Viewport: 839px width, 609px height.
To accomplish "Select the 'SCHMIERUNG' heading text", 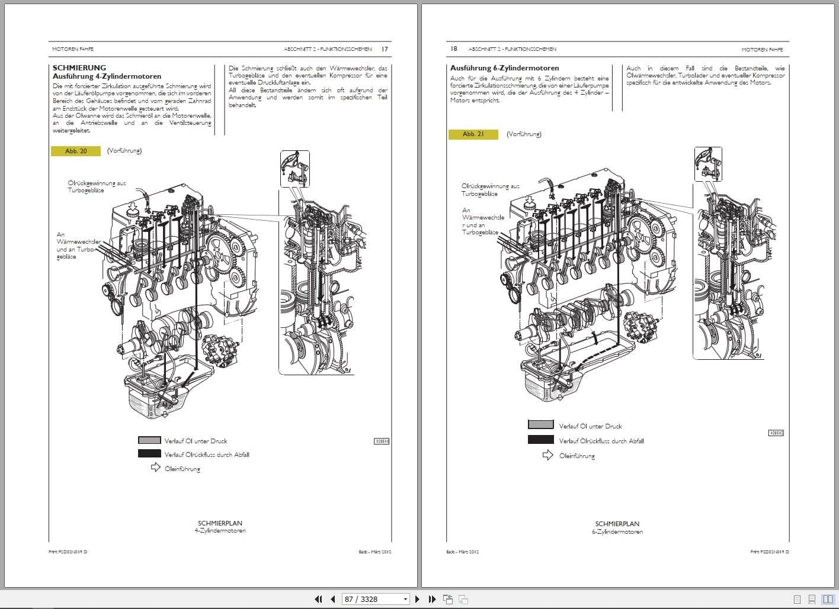I will pos(79,67).
